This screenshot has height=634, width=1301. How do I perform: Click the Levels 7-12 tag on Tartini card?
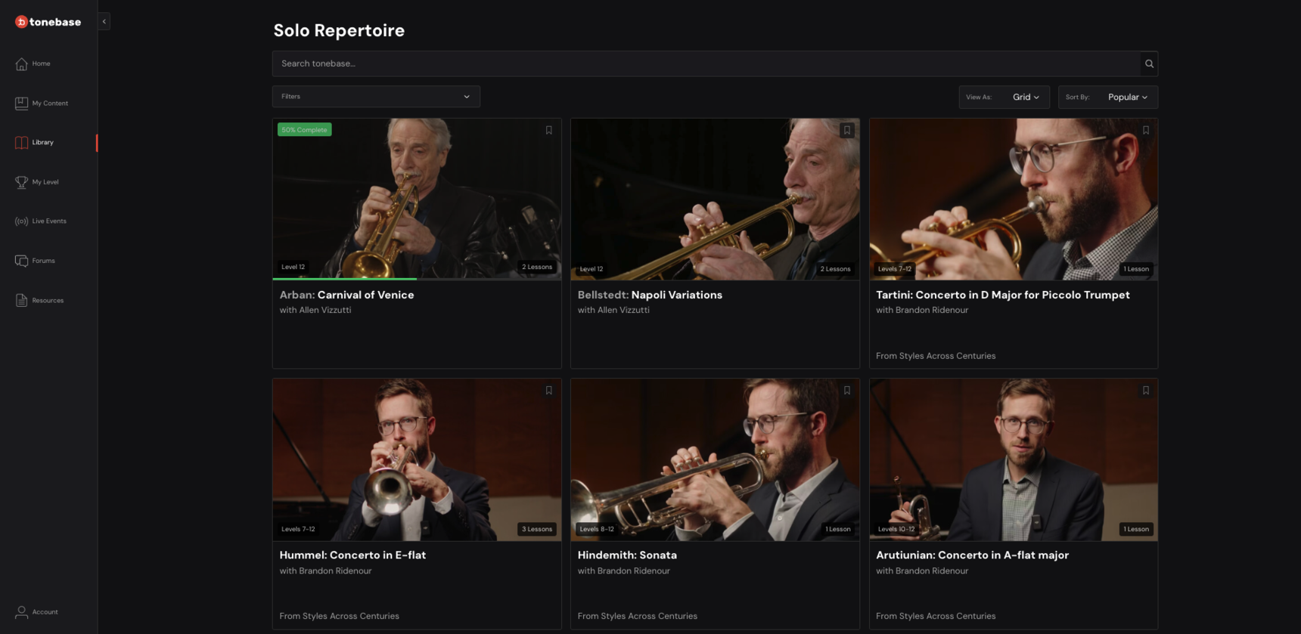click(895, 269)
